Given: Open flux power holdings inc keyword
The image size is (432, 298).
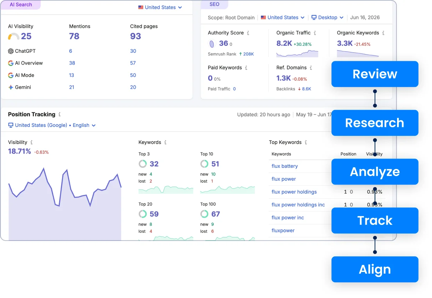Looking at the screenshot, I should (298, 205).
